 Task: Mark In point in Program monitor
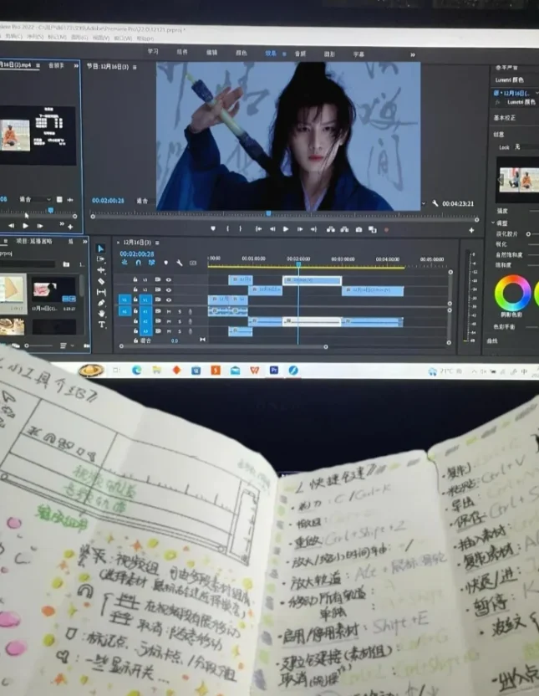[228, 228]
